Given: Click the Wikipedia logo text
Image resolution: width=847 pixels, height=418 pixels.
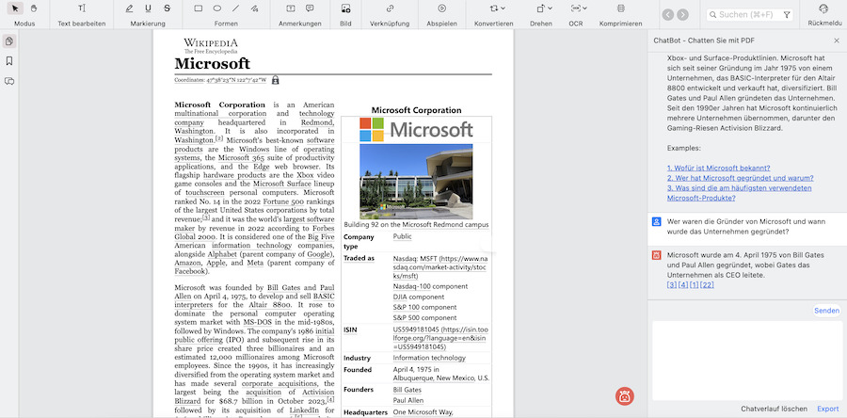Looking at the screenshot, I should coord(211,42).
